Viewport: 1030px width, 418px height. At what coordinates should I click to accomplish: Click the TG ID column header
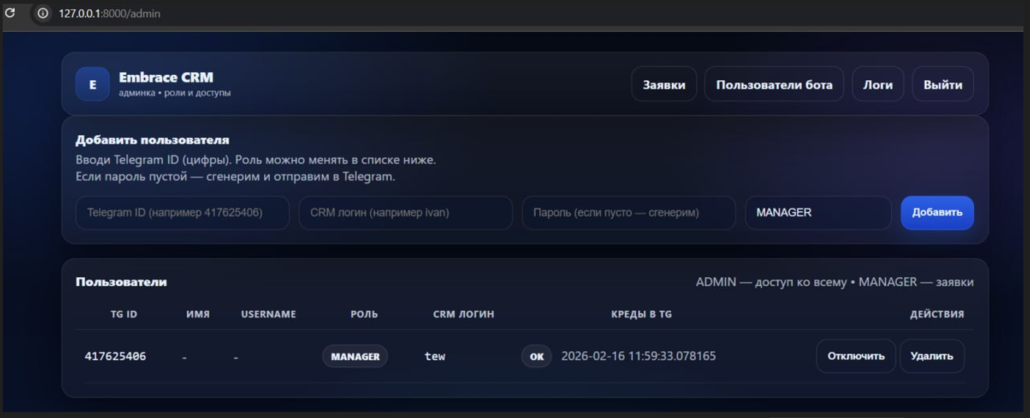coord(124,314)
